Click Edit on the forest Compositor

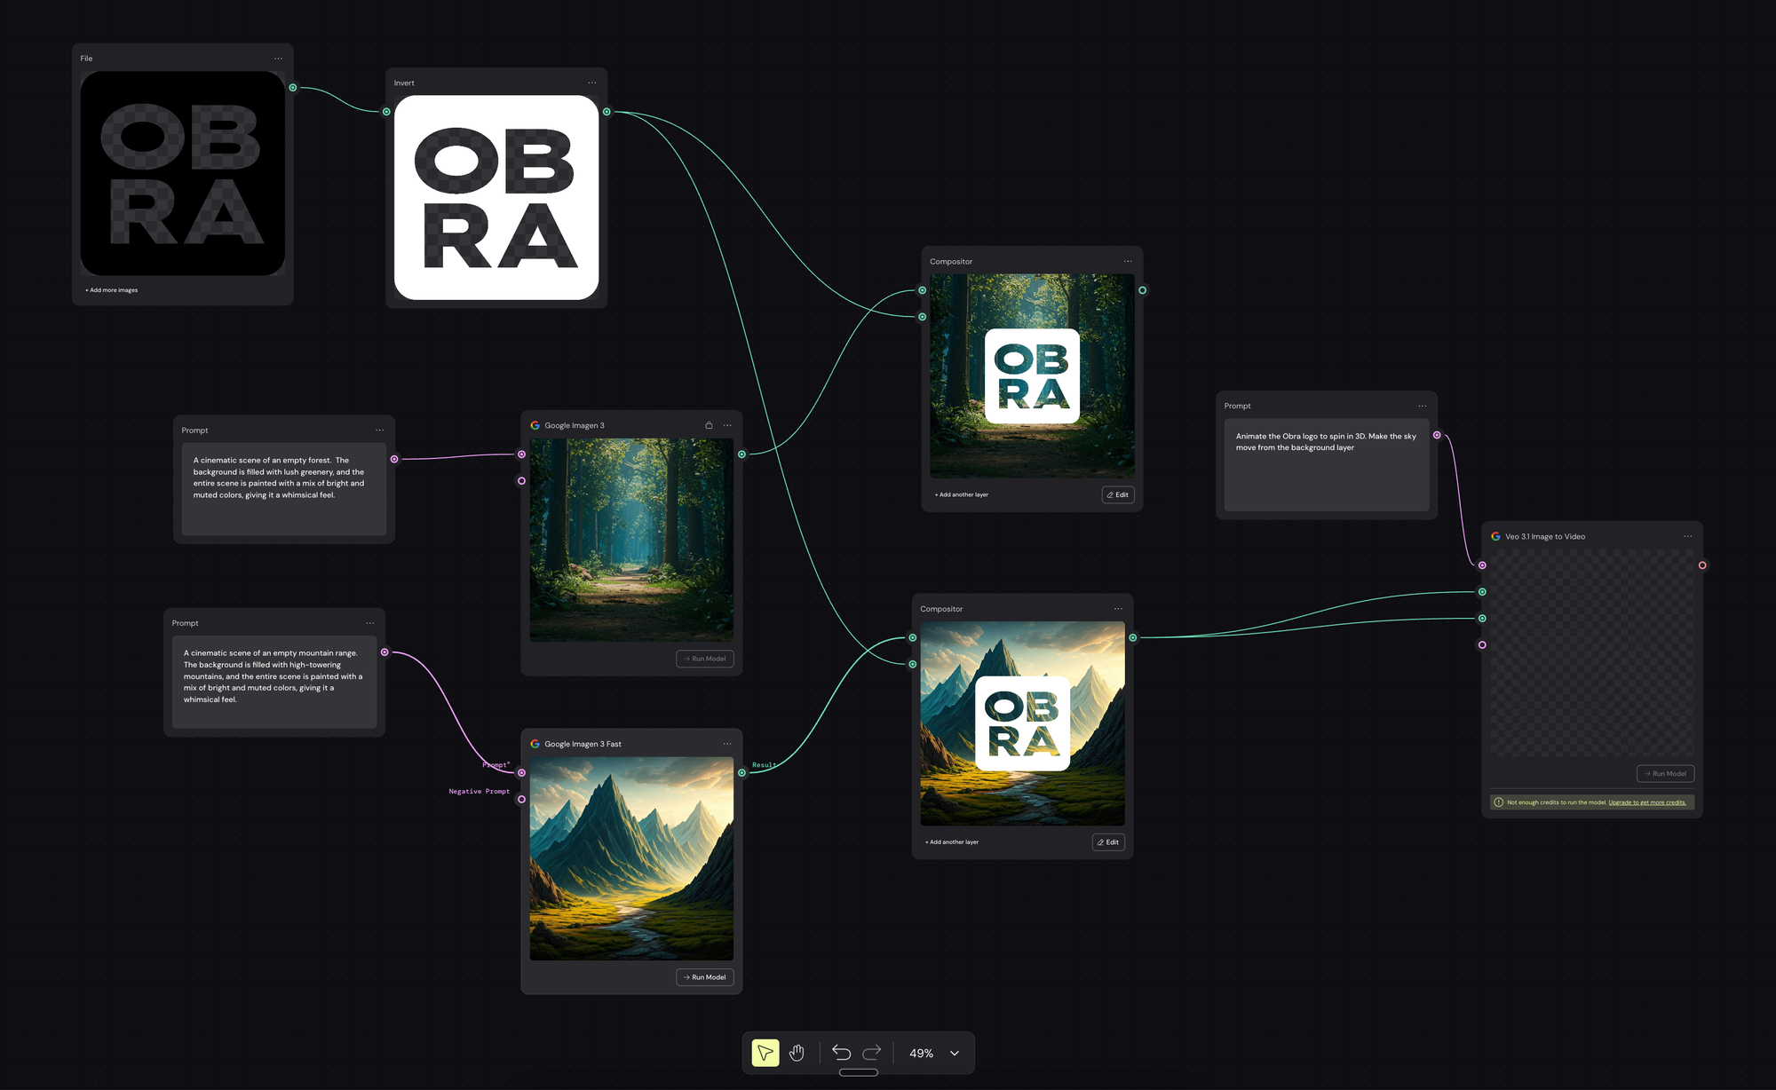click(x=1117, y=494)
